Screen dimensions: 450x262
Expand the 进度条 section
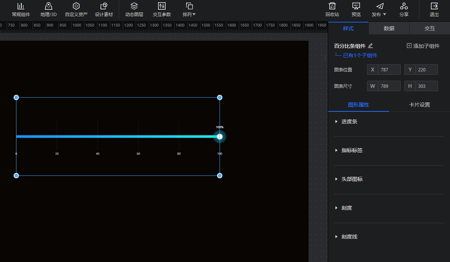coord(349,121)
